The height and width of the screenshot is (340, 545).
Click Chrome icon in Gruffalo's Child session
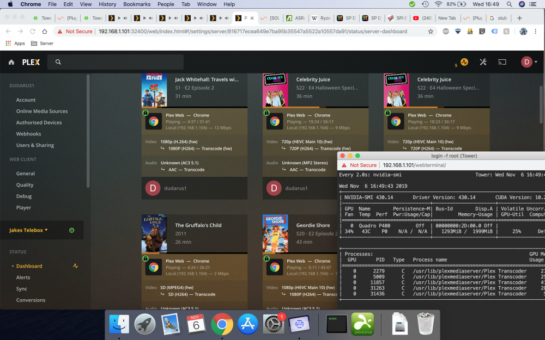(x=154, y=267)
